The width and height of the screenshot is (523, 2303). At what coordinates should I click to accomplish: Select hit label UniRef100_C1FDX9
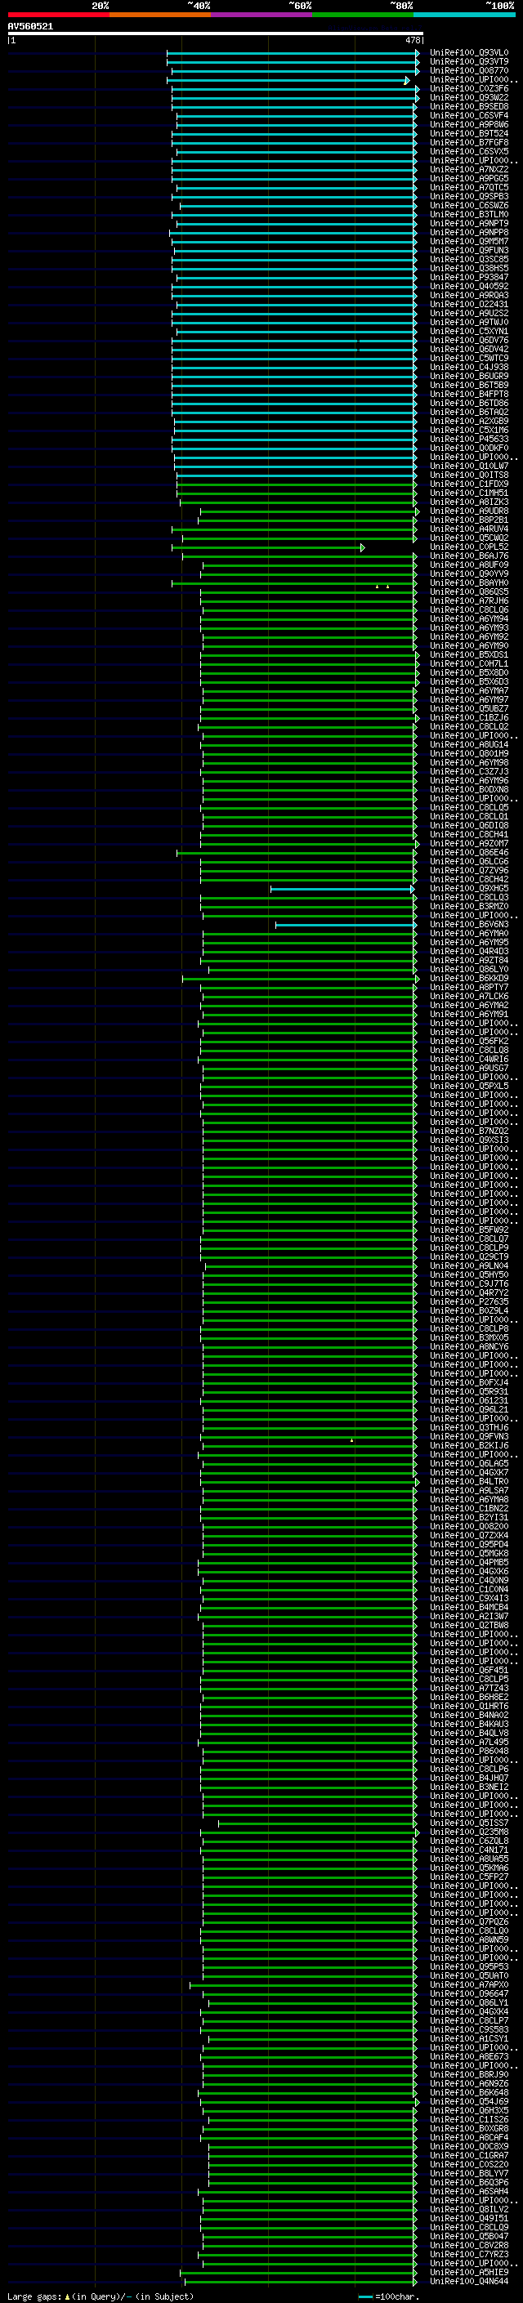click(469, 484)
